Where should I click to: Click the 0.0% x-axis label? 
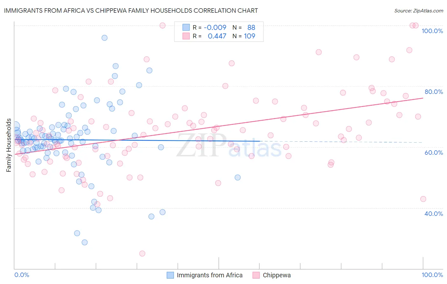tap(22, 275)
